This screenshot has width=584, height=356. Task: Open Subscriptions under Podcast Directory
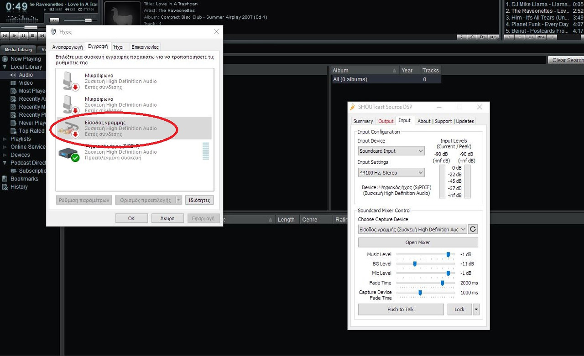tap(32, 171)
